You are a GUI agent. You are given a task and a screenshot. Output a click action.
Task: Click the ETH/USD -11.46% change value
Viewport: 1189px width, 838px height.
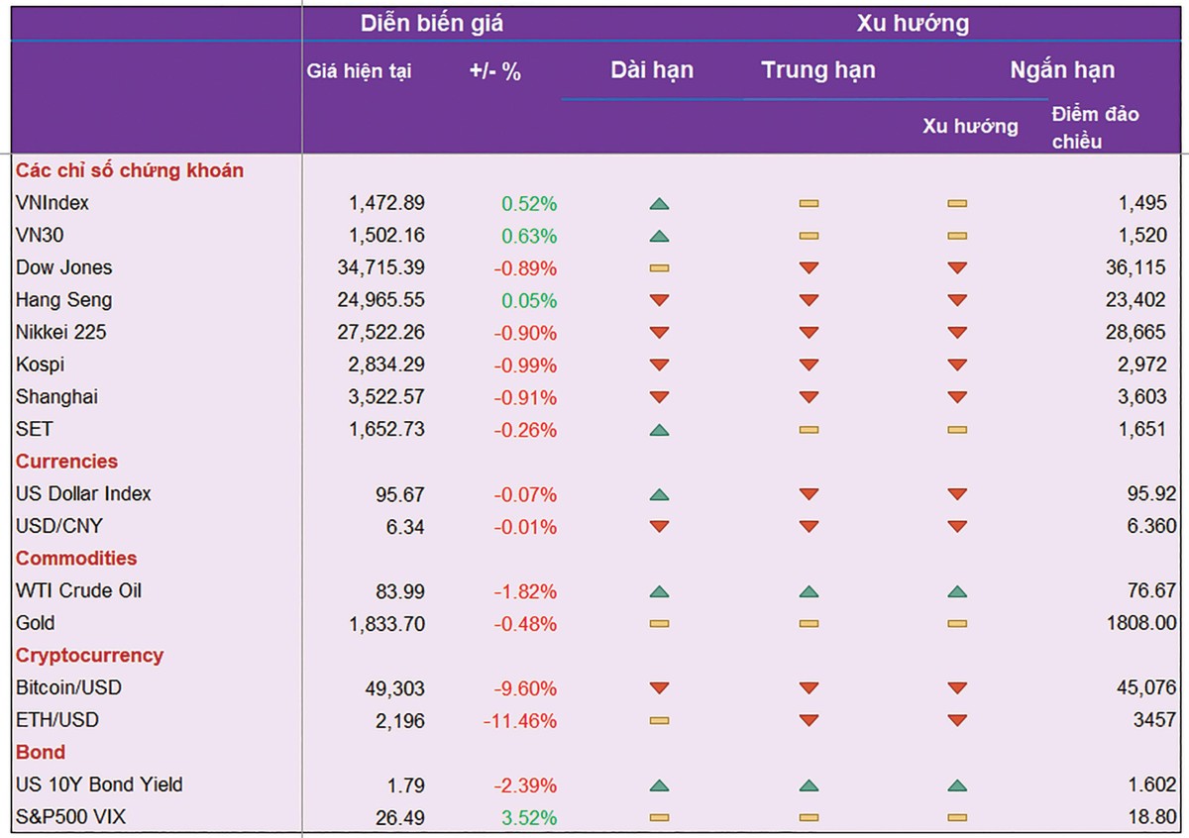(519, 721)
